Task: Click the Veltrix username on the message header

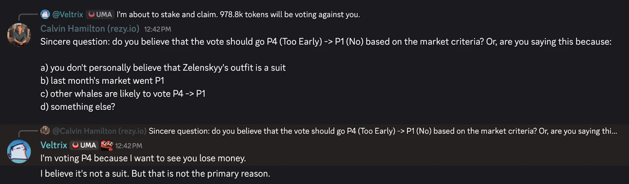Action: [54, 145]
